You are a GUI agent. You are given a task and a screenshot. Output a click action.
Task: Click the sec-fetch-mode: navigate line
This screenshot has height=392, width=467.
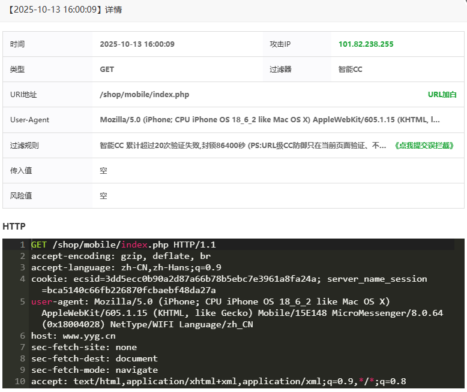[x=94, y=370]
